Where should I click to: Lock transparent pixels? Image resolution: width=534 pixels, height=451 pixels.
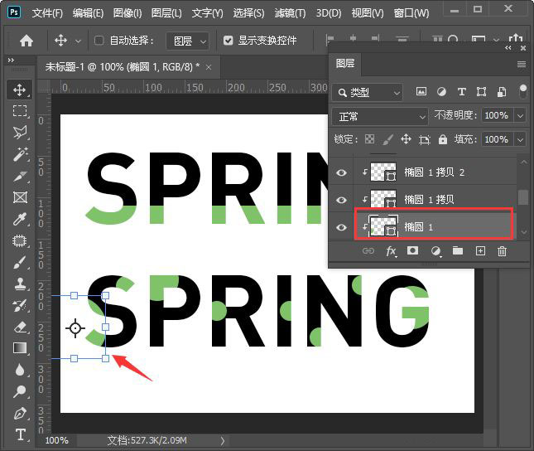[x=369, y=138]
